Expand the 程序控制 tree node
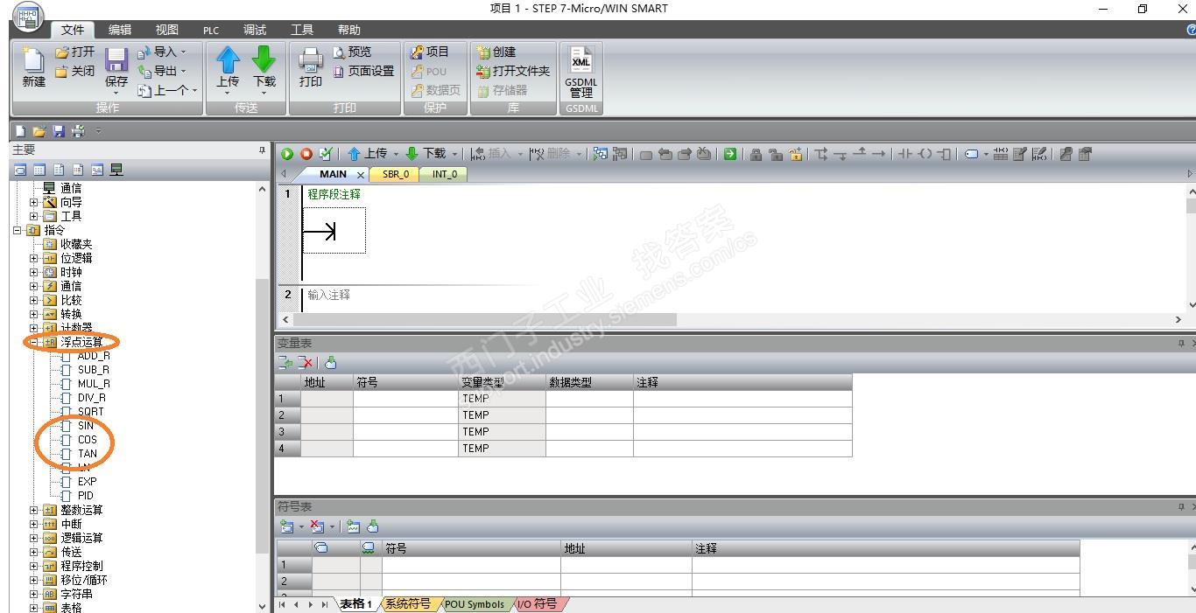The image size is (1196, 613). point(34,566)
